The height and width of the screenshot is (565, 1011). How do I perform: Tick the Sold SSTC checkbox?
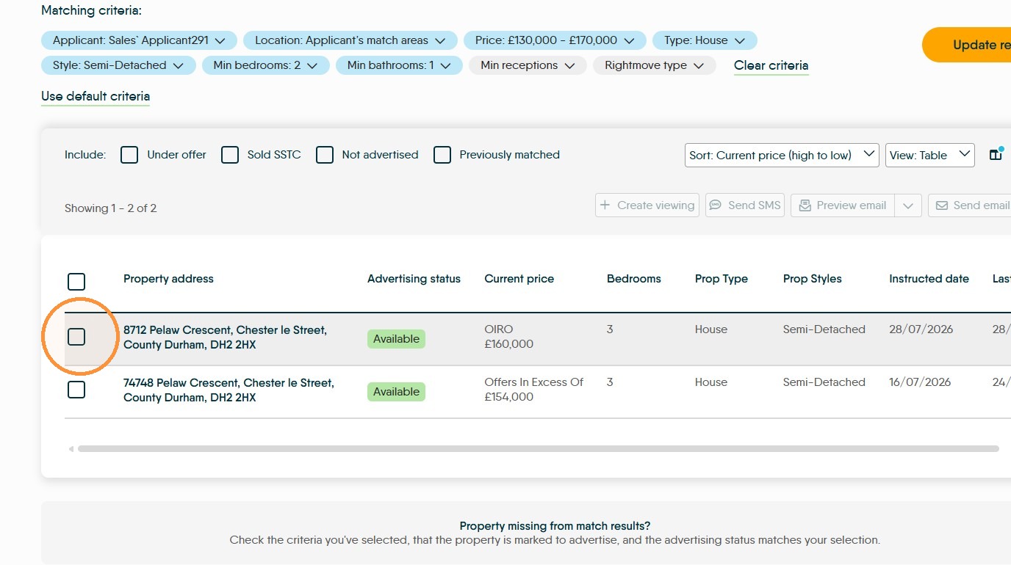230,155
